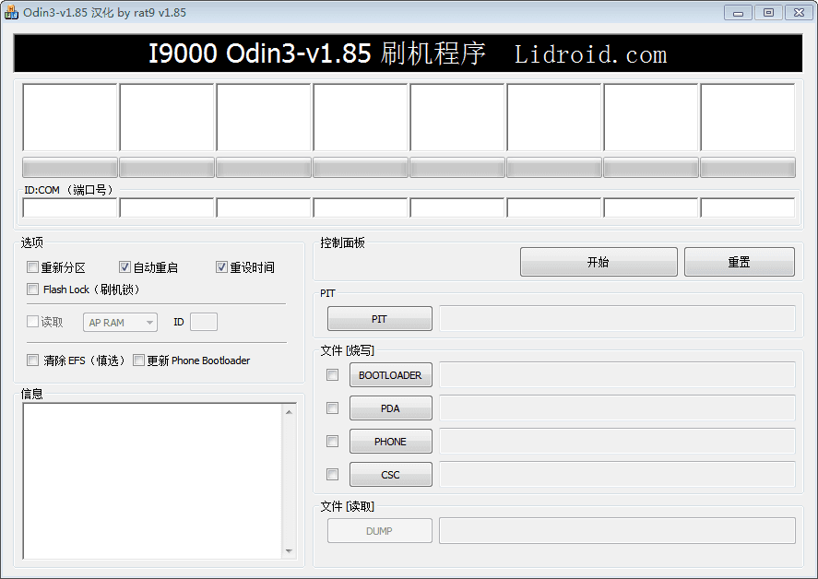Click the ID input box
Screen dimensions: 818x579
[204, 322]
